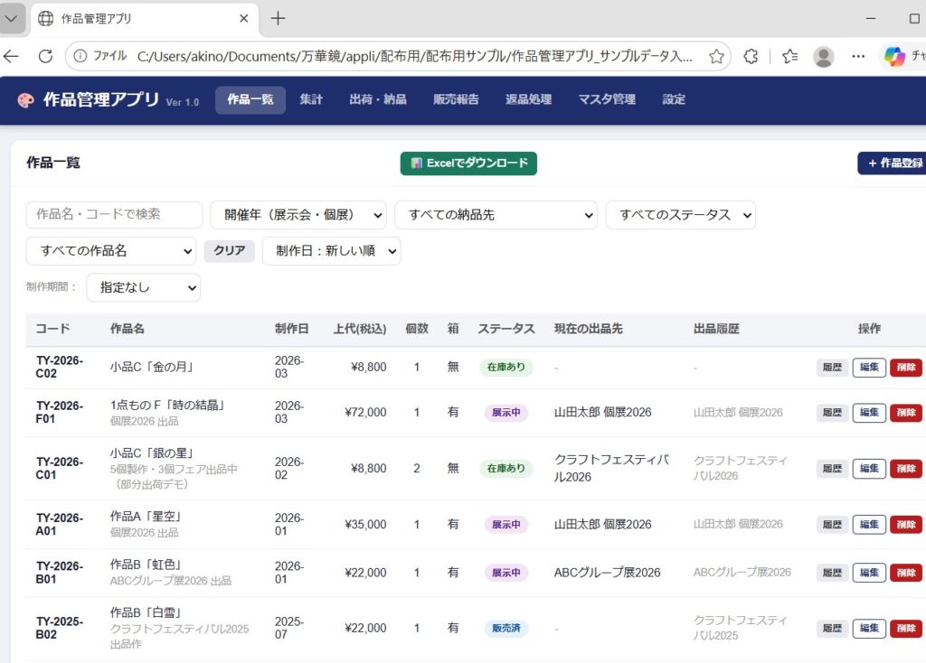Click 履歴 for 小品C「銀の星」 row
Screen dimensions: 926x663
(x=832, y=469)
